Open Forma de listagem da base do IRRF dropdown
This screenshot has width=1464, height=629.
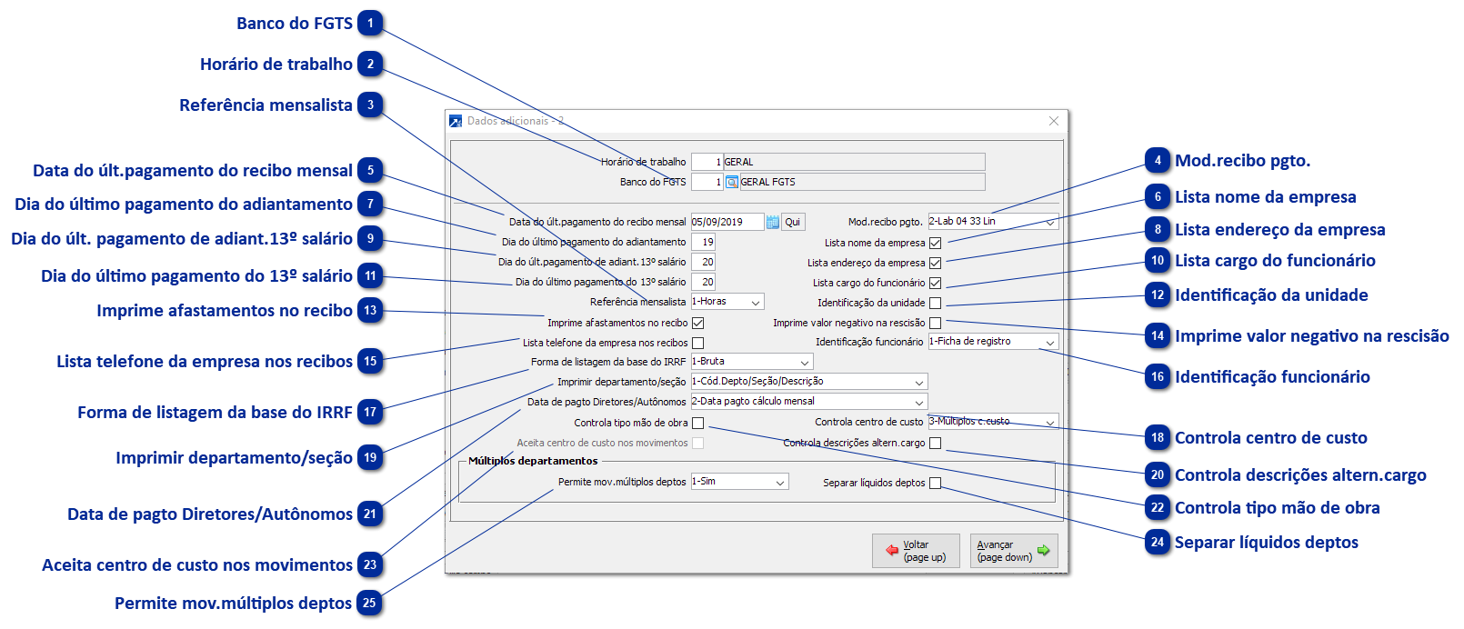tap(804, 362)
